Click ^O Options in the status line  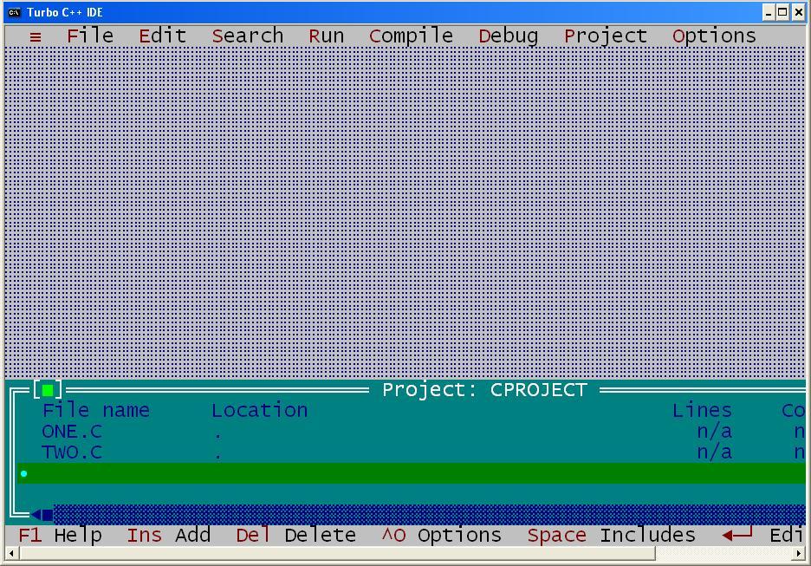pos(442,535)
